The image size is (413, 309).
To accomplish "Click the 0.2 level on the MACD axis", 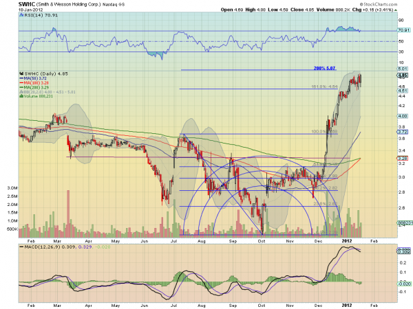I will coord(402,263).
